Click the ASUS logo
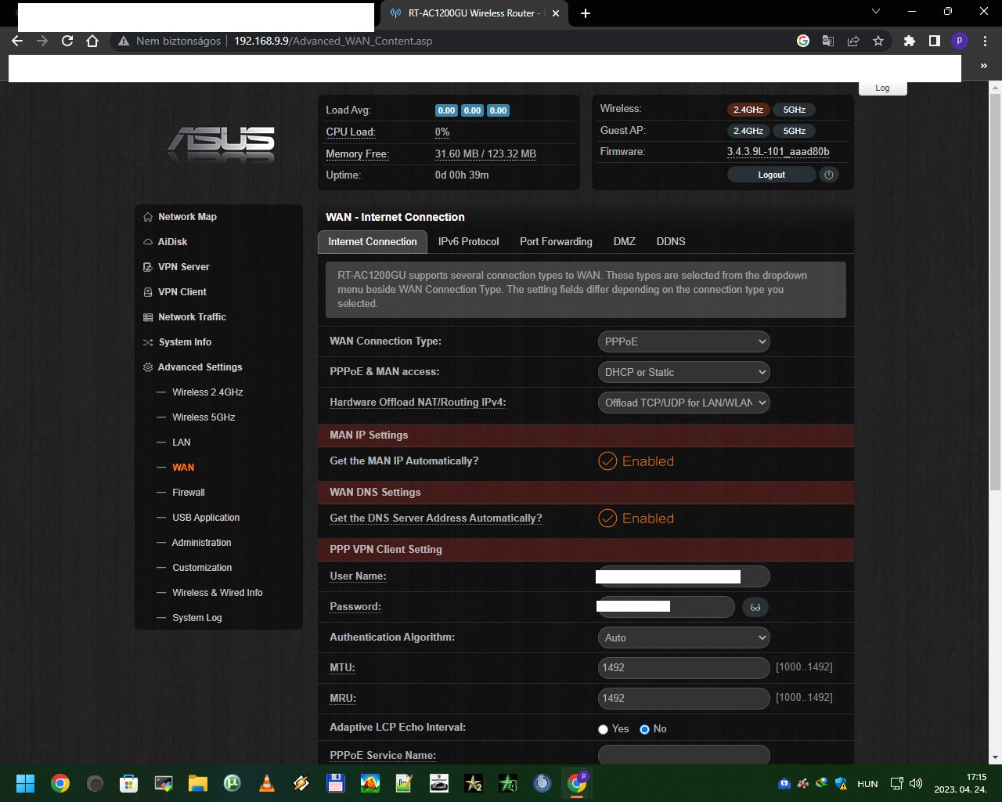 coord(222,143)
